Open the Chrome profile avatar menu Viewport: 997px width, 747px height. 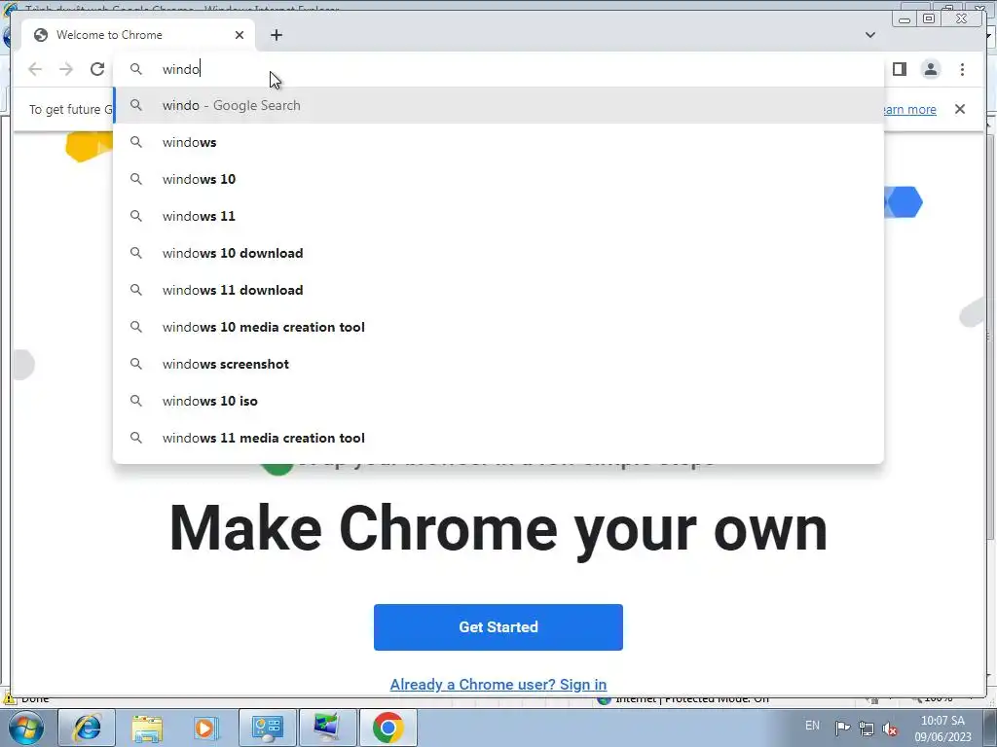tap(930, 69)
